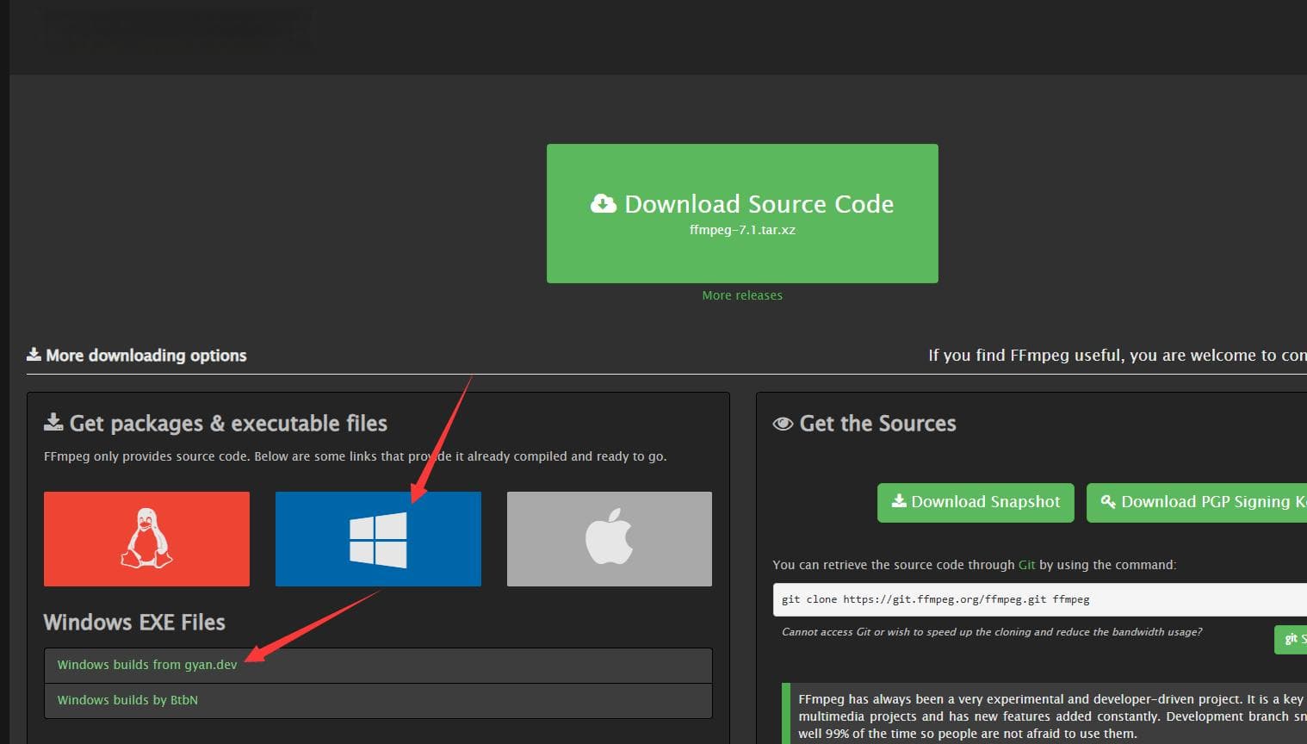This screenshot has width=1307, height=744.
Task: Follow the green Git hyperlink
Action: pyautogui.click(x=1026, y=565)
